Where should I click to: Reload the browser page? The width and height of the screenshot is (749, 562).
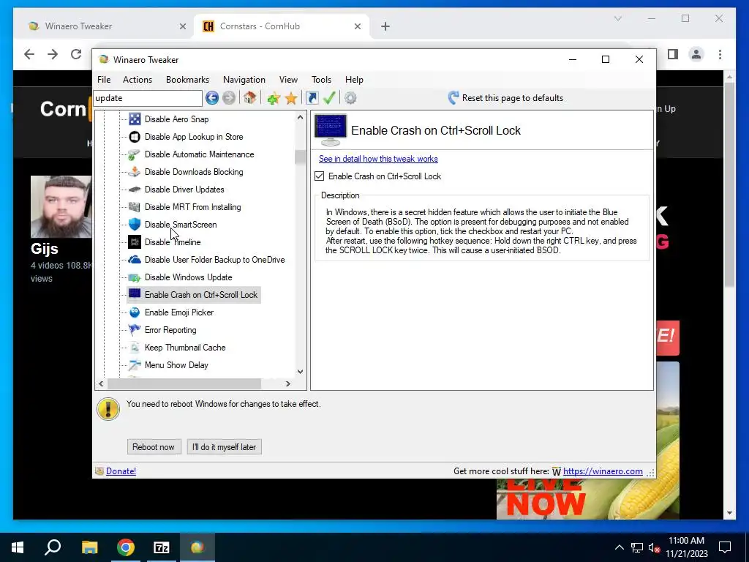76,54
